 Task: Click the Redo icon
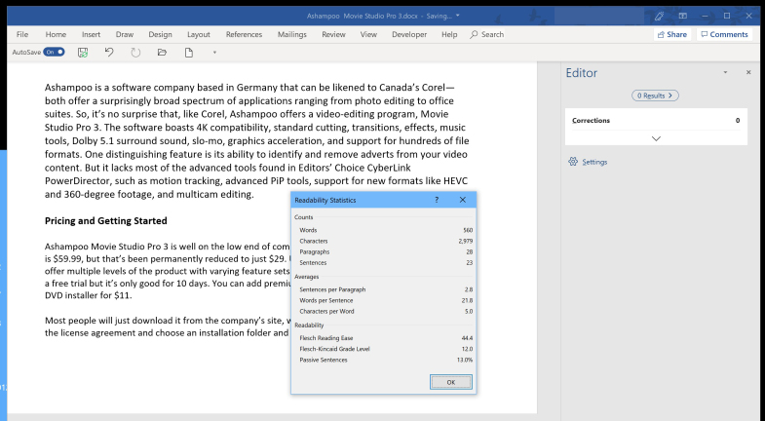[x=135, y=53]
